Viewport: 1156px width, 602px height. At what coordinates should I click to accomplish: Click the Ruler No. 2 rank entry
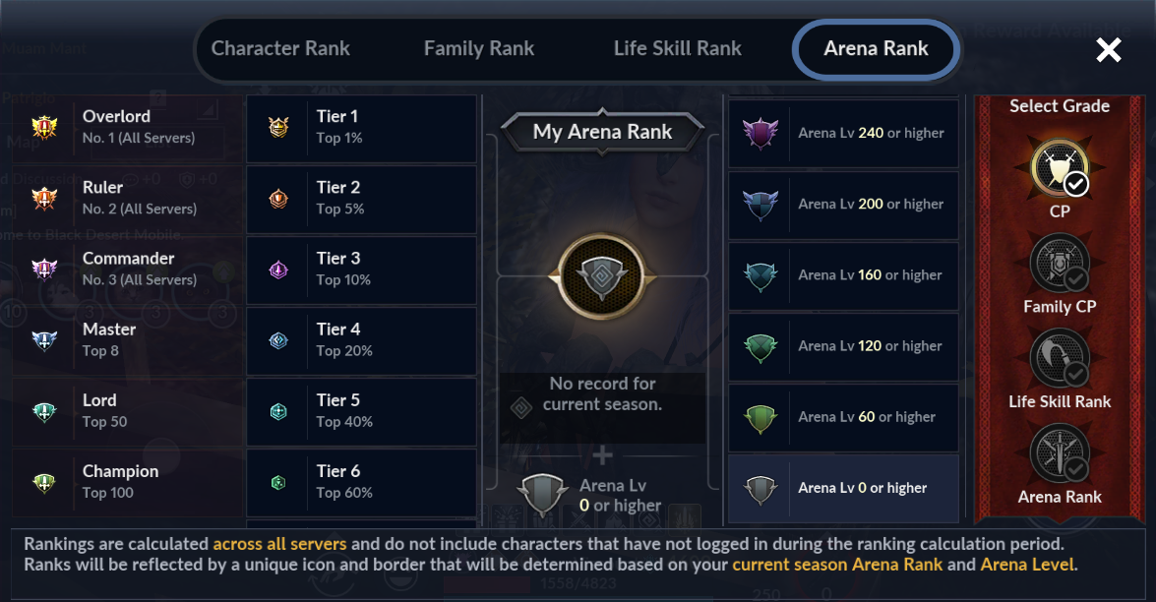tap(127, 199)
